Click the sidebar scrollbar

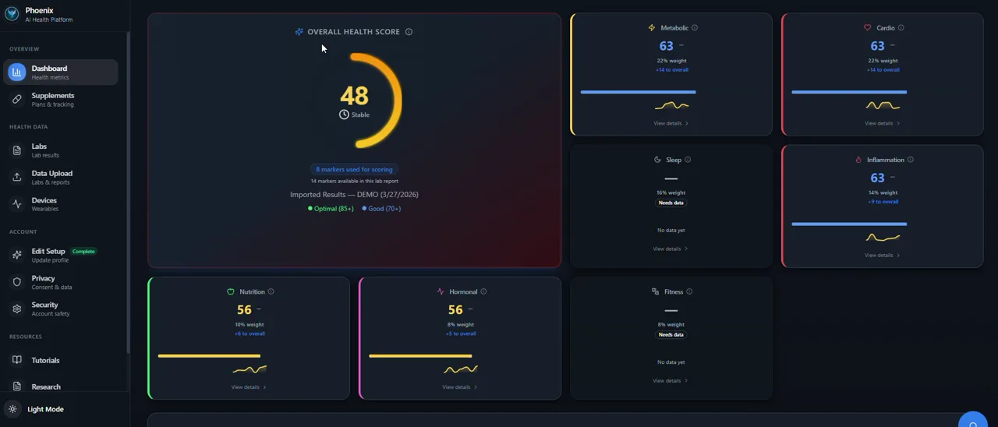129,192
